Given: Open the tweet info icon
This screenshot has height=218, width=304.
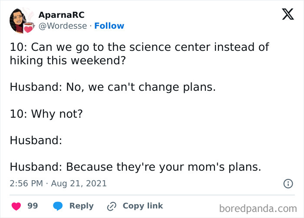Looking at the screenshot, I should tap(287, 184).
